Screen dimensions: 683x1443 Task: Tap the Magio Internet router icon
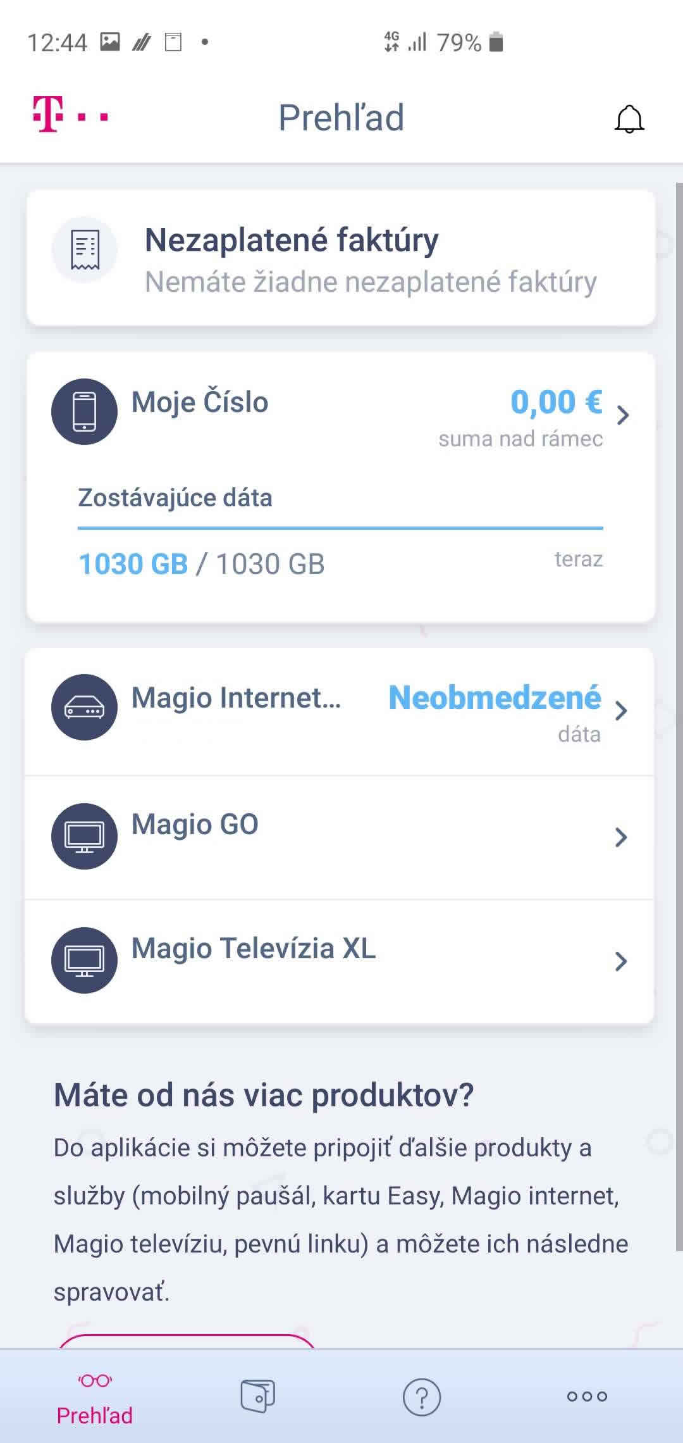(x=84, y=708)
